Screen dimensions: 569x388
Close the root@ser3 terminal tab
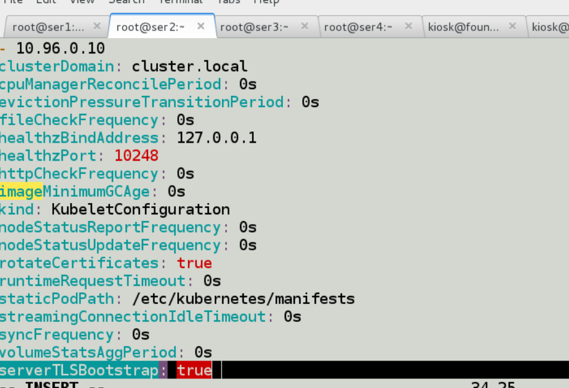pyautogui.click(x=305, y=26)
